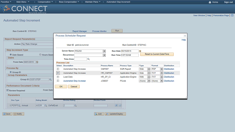This screenshot has width=235, height=132.
Task: Open the Process Monitor link
Action: [x=100, y=31]
